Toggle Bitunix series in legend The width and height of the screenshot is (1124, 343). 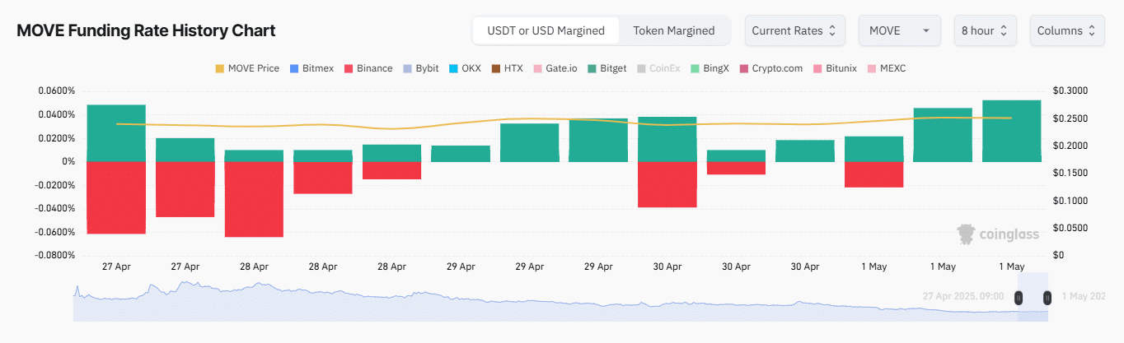836,68
